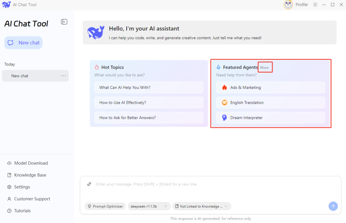Screen dimensions: 346x223
Task: Click the Ads & Marketing flame icon
Action: point(224,88)
